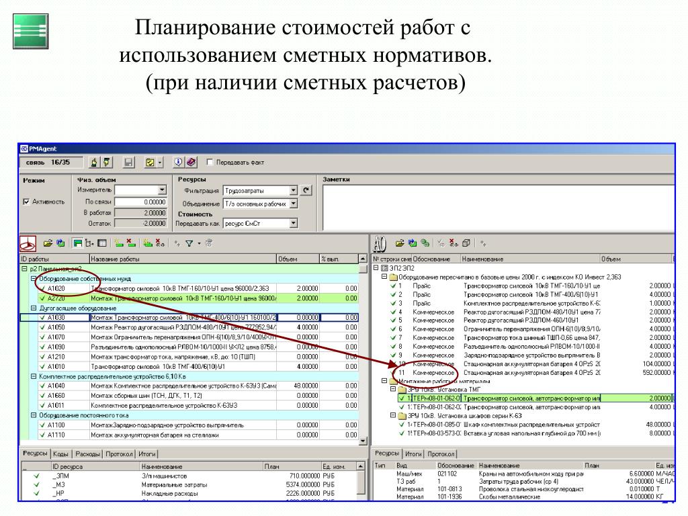Open the small arrow beside the funnel filter

click(199, 243)
